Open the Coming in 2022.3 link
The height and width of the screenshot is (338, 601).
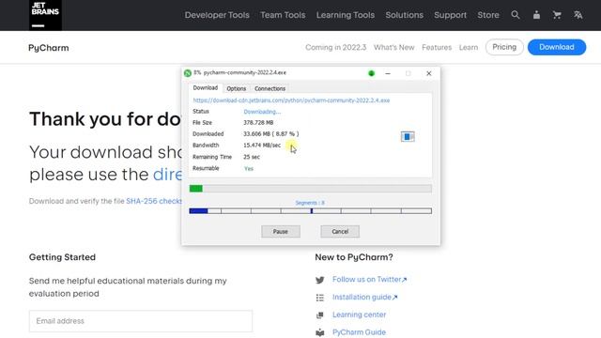tap(336, 48)
